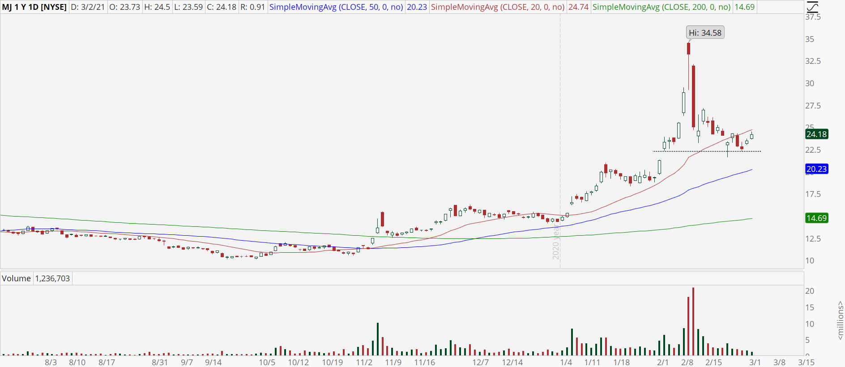Click the 12/7 date on the time axis
845x367 pixels.
click(x=480, y=362)
